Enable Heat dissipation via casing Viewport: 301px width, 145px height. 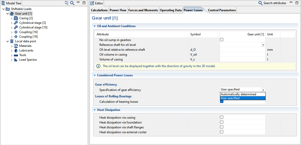point(222,117)
